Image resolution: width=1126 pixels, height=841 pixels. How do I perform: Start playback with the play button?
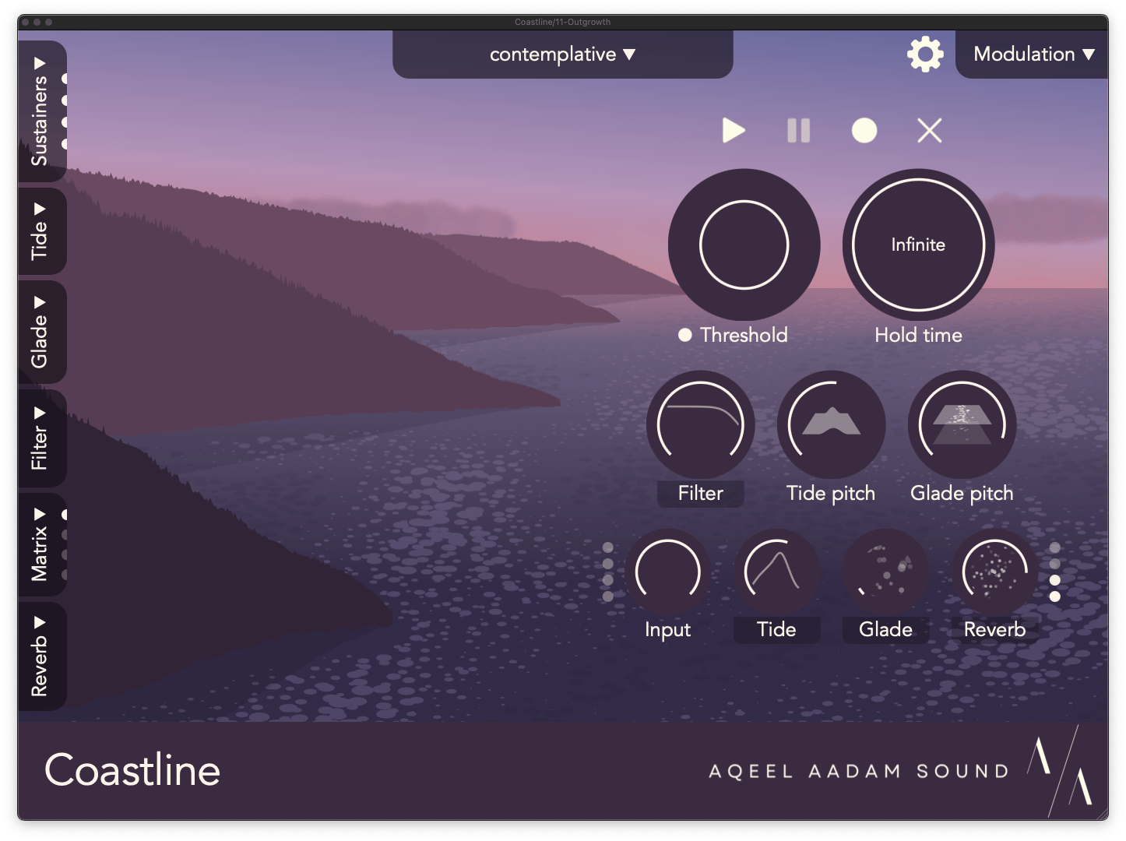point(733,130)
